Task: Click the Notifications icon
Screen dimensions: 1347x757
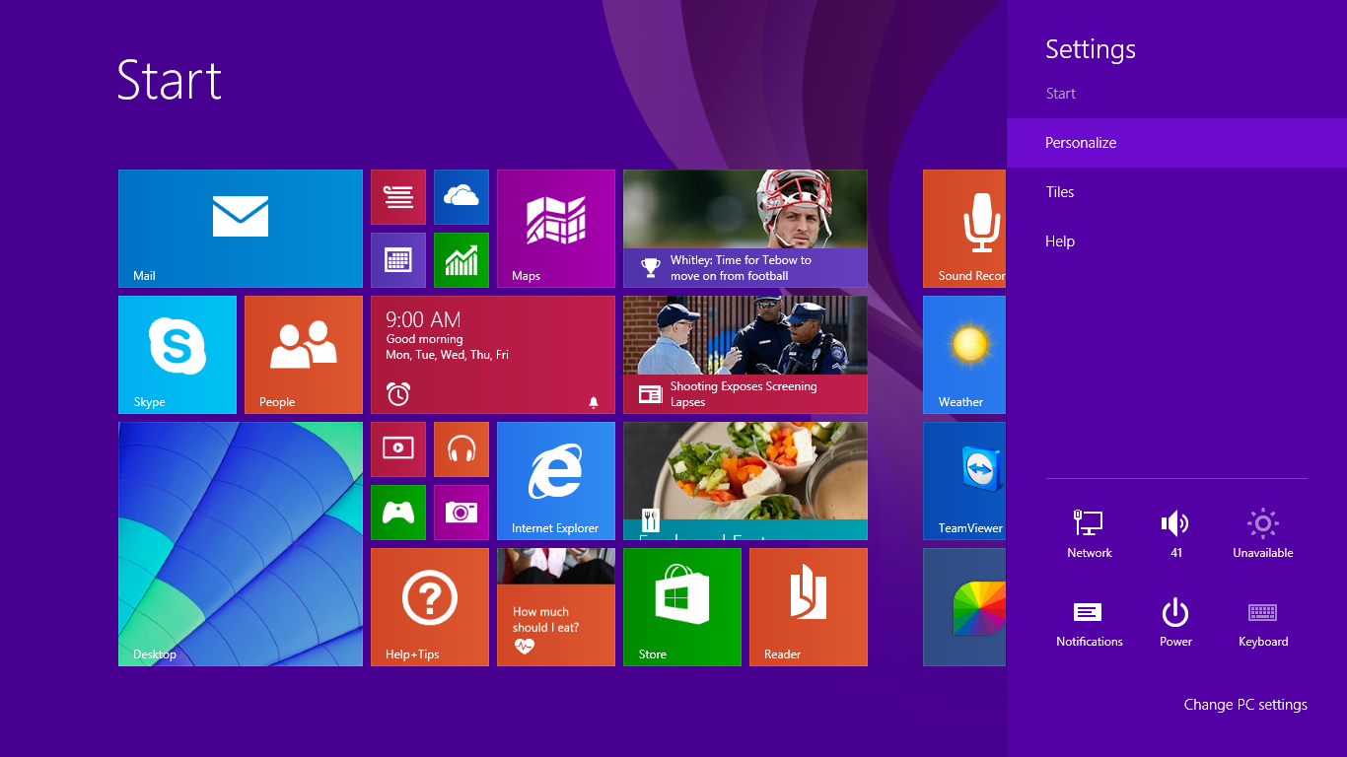Action: click(1089, 621)
